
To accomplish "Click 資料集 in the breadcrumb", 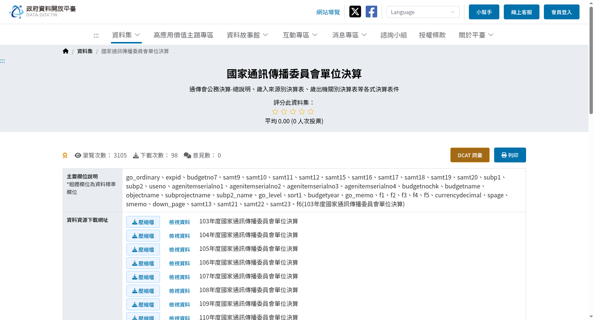I will pyautogui.click(x=85, y=51).
